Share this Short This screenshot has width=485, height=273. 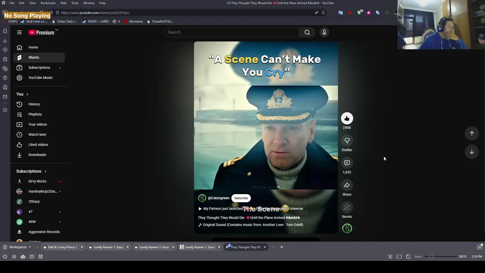347,185
